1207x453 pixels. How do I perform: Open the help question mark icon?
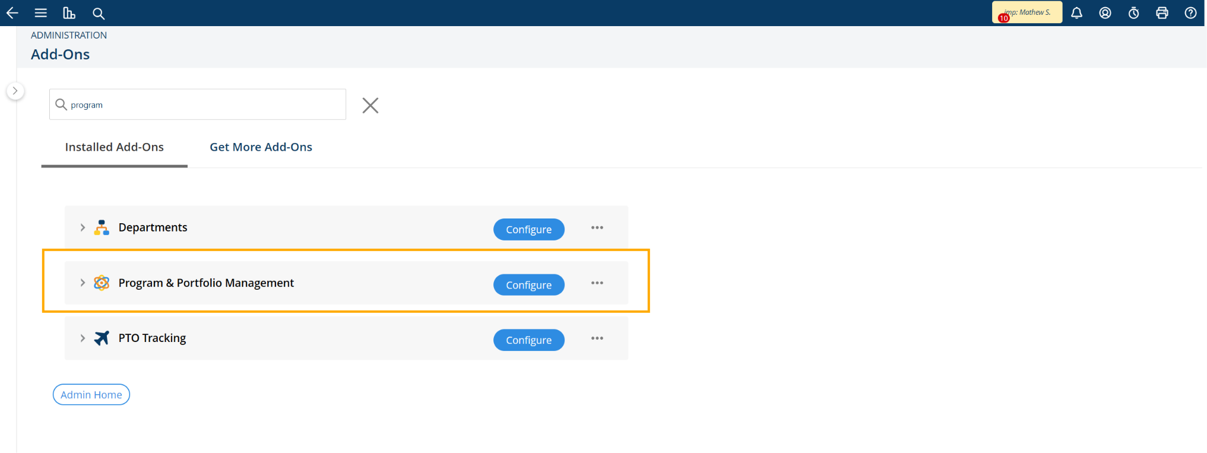tap(1190, 12)
